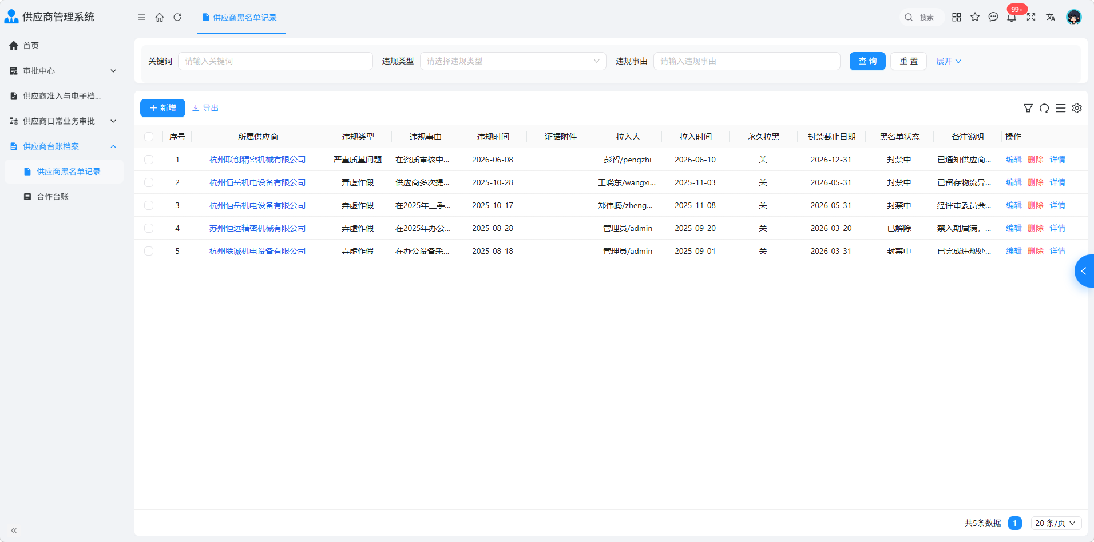Expand the 供应商日常业务审批 sidebar menu
This screenshot has width=1094, height=542.
coord(63,121)
